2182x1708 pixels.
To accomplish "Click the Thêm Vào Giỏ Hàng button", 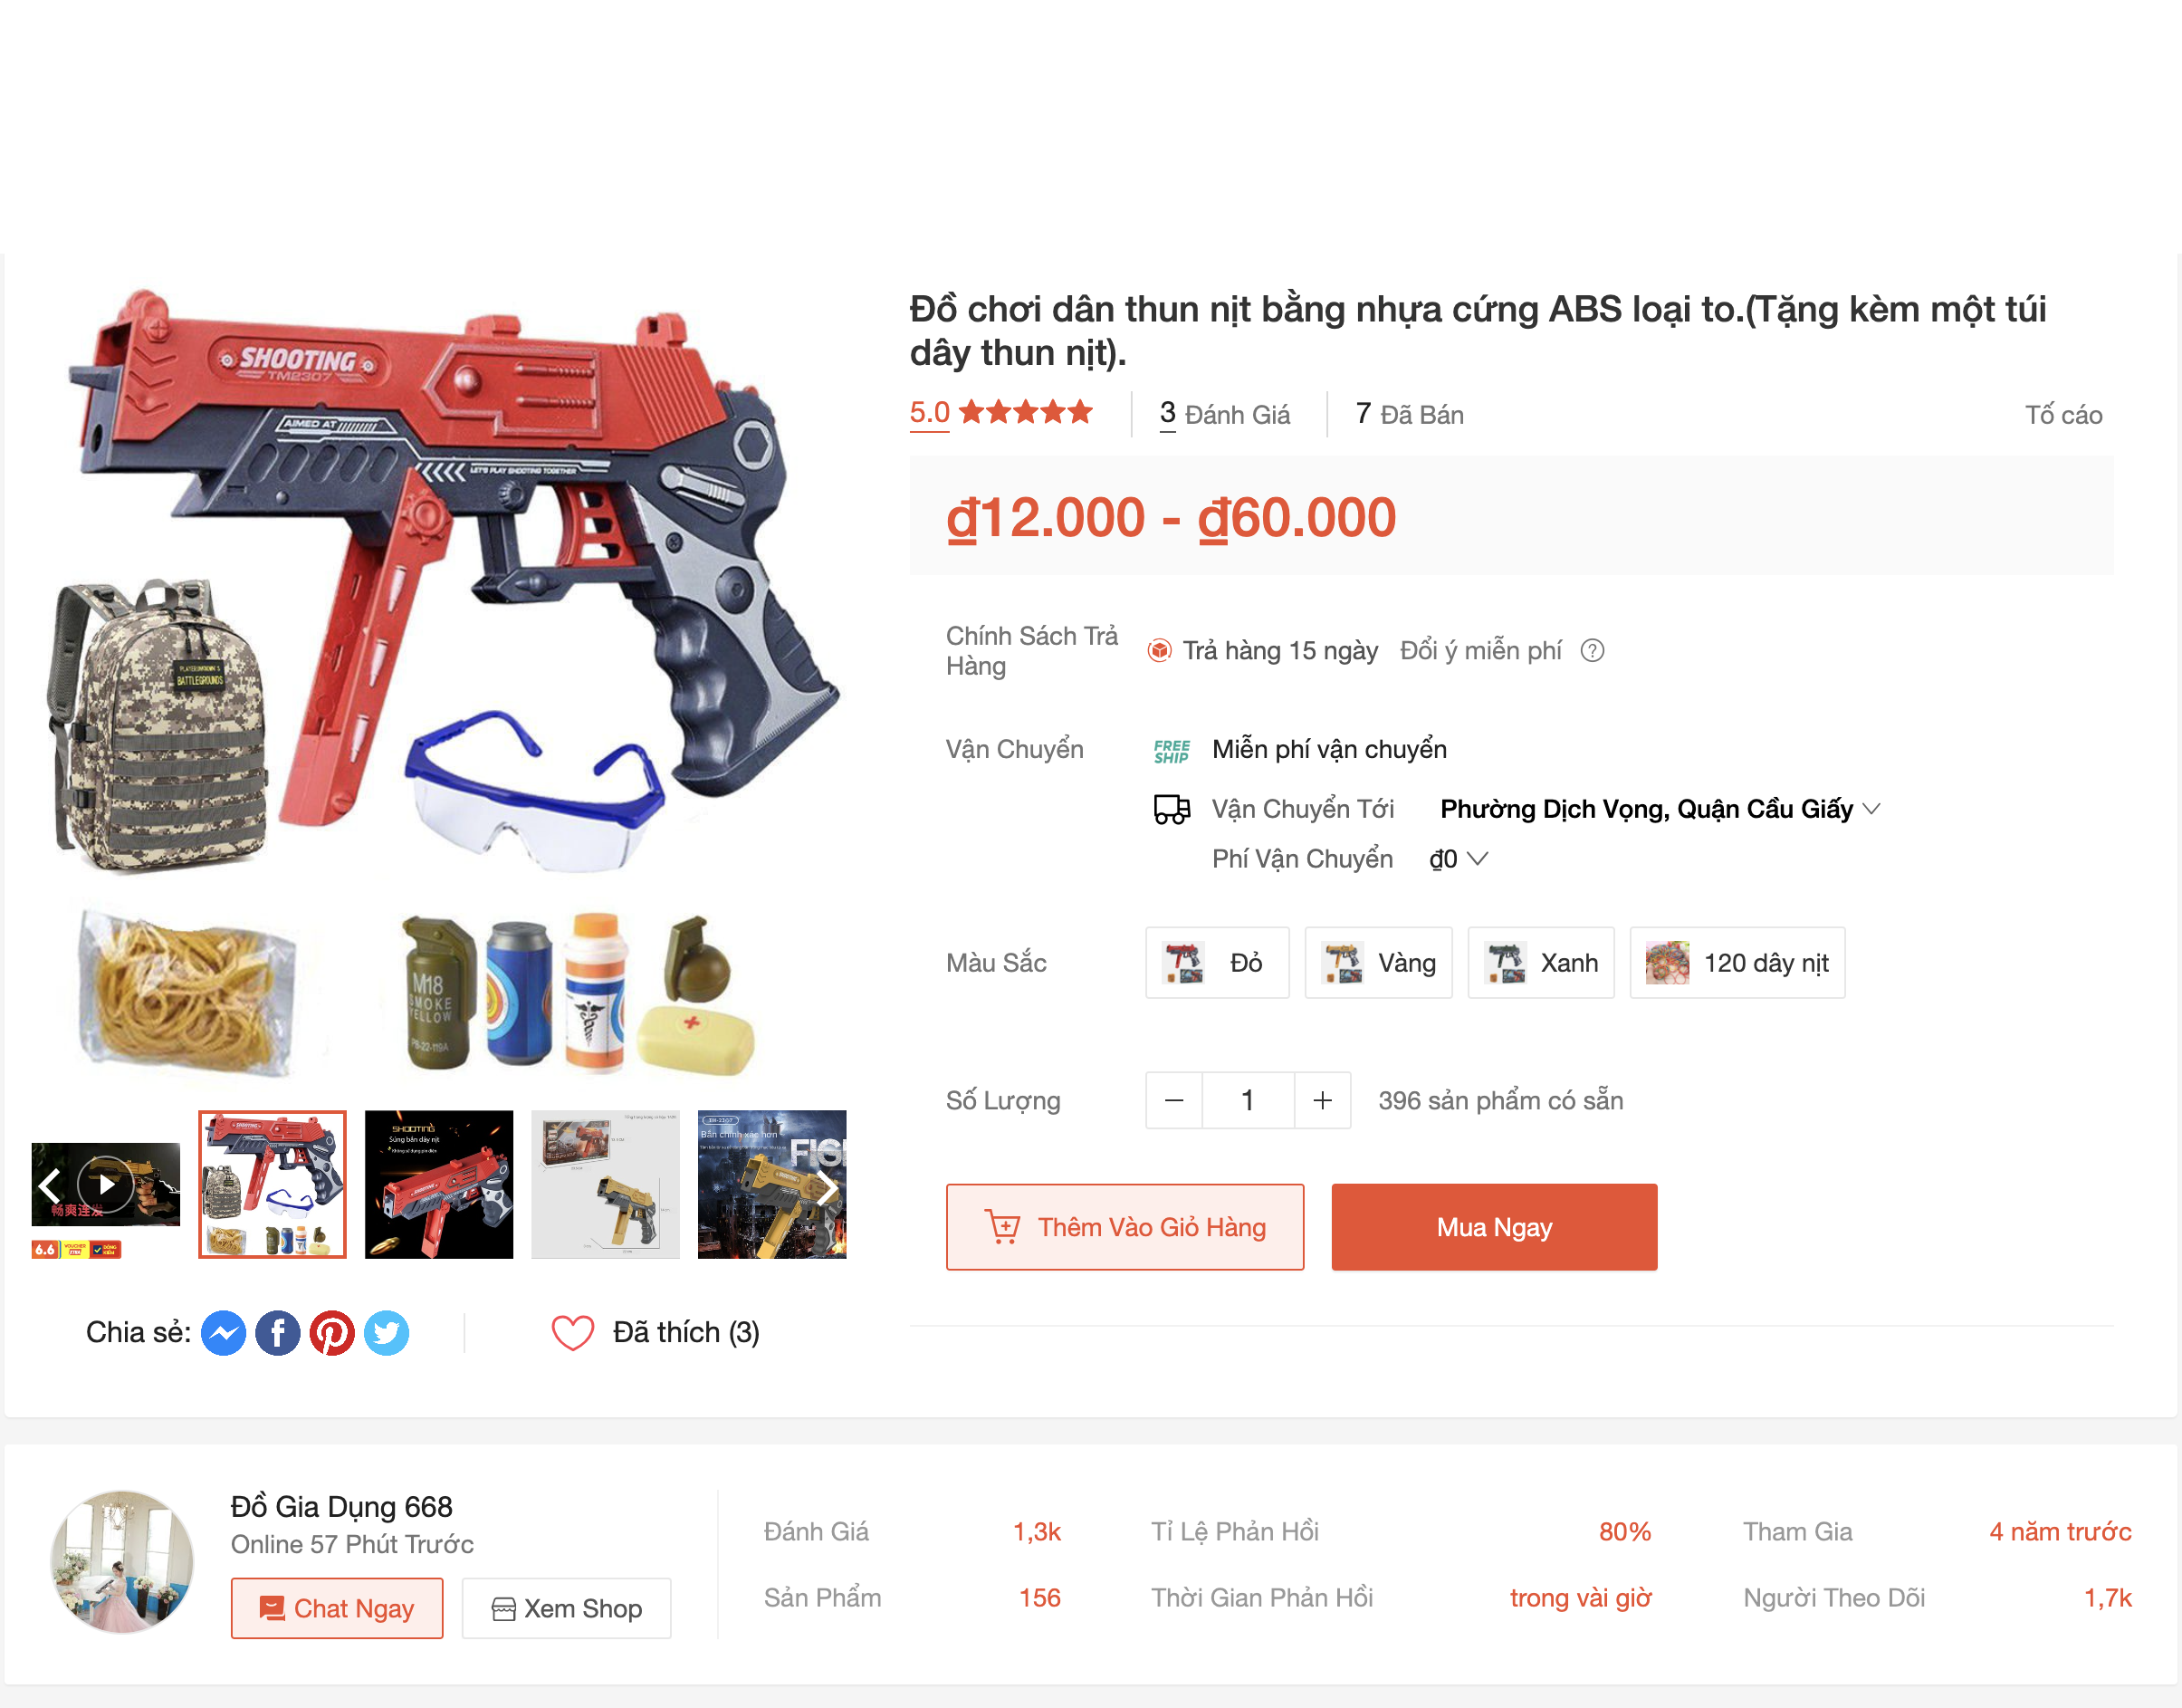I will pos(1125,1227).
